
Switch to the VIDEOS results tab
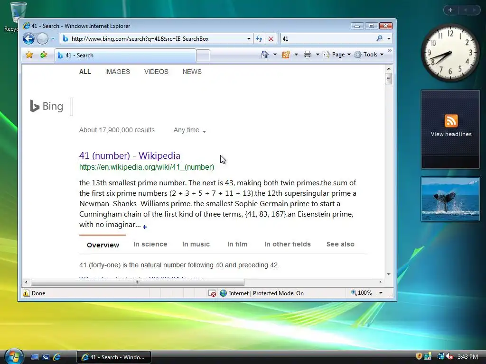156,72
